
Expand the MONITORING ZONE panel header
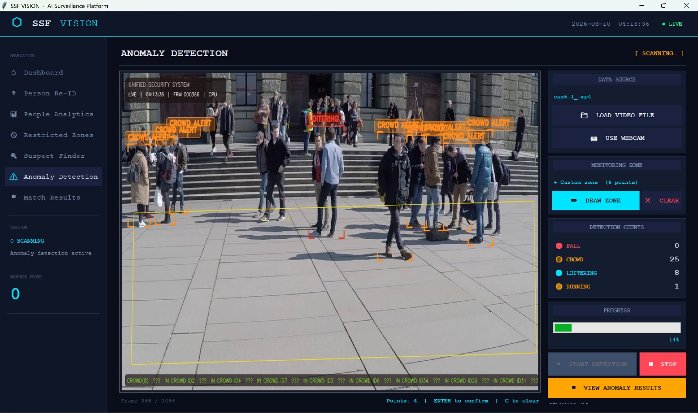pyautogui.click(x=616, y=165)
